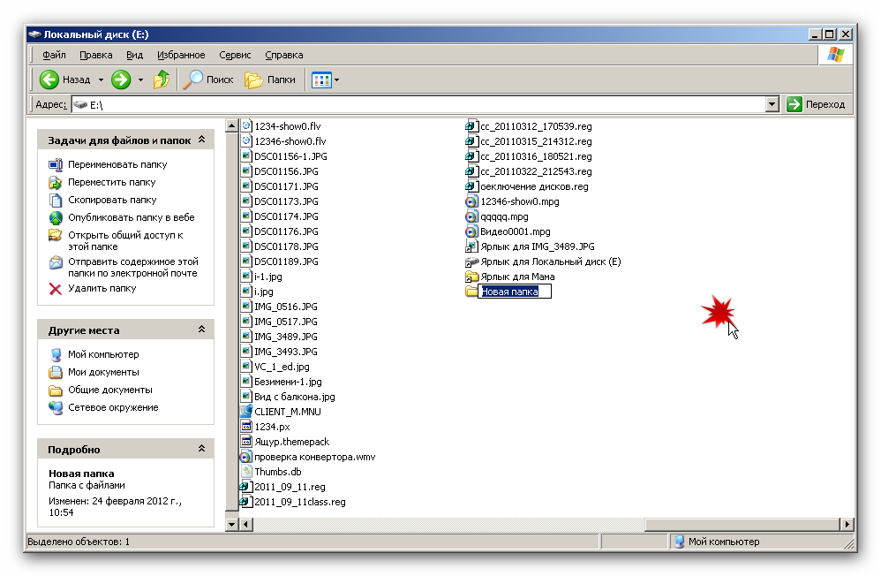Image resolution: width=881 pixels, height=576 pixels.
Task: Click the Сетевое окружение network icon
Action: [x=55, y=407]
